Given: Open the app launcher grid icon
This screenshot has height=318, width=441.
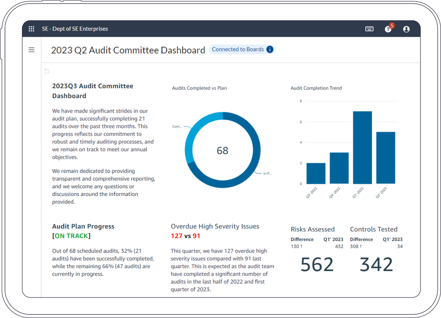Looking at the screenshot, I should 31,29.
